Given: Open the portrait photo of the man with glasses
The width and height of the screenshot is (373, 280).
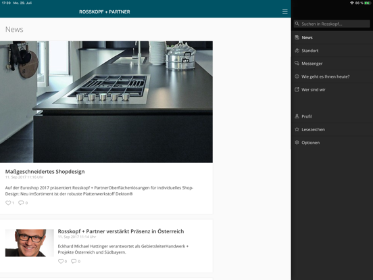Looking at the screenshot, I should point(30,243).
